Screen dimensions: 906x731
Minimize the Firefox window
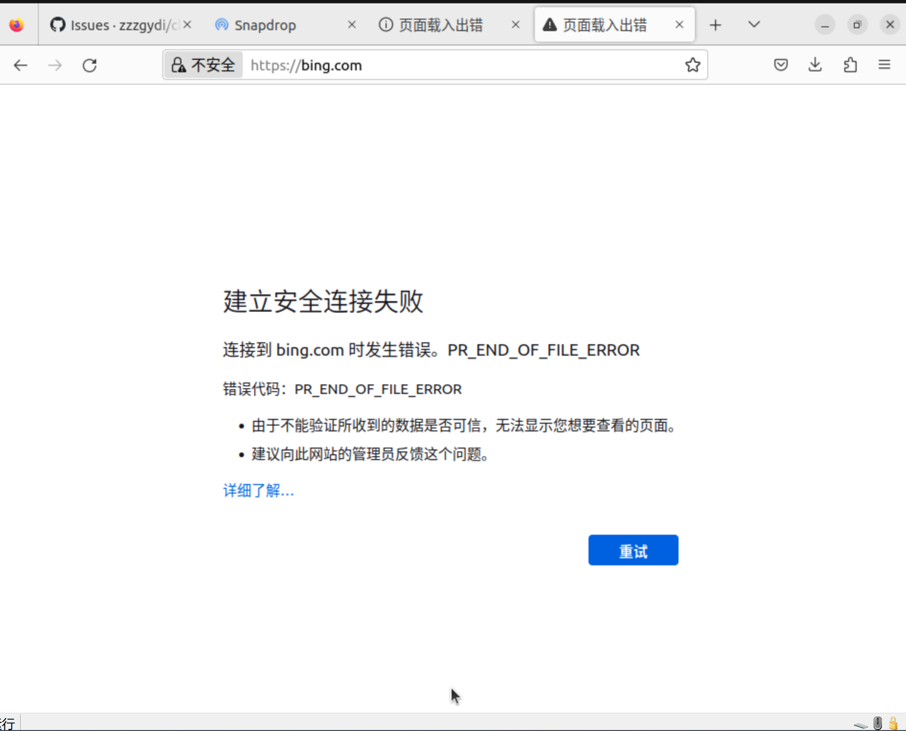[x=825, y=25]
